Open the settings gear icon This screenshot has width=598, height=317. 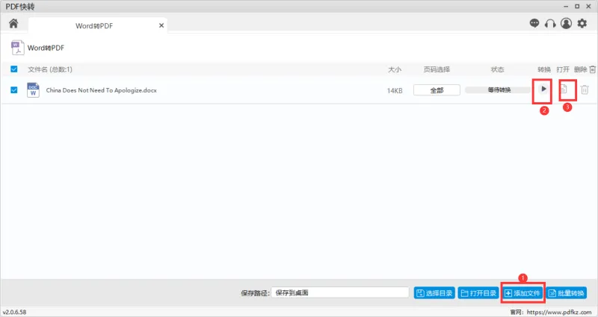pos(582,24)
